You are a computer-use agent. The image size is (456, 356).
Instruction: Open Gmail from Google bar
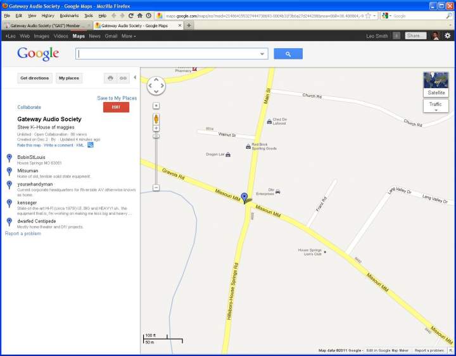[x=111, y=36]
